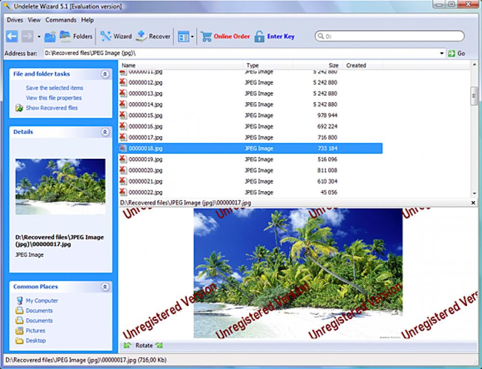
Task: Open the address bar dropdown list
Action: point(442,53)
